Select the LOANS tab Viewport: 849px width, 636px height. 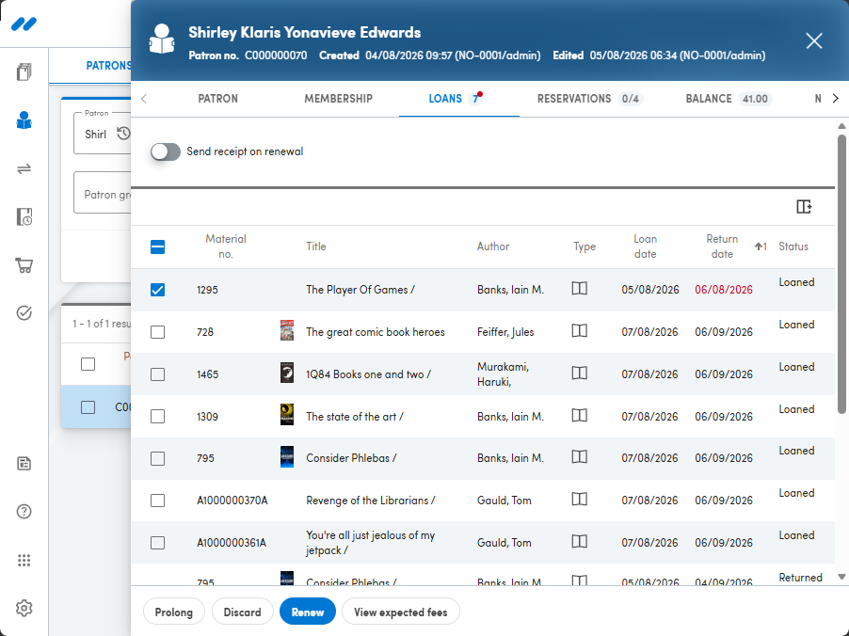click(458, 99)
